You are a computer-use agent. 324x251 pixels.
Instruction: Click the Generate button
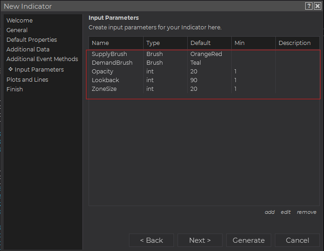249,240
